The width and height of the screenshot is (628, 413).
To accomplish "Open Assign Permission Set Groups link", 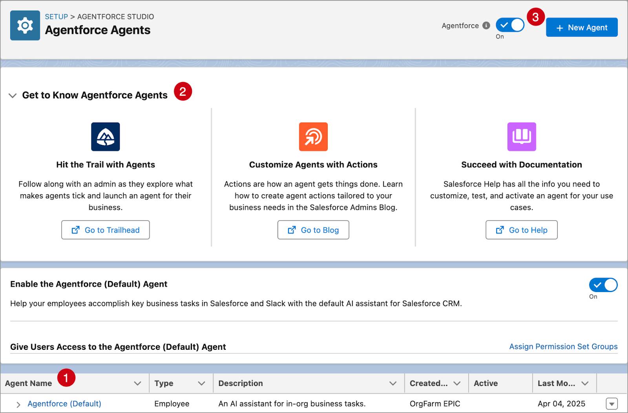I will point(563,347).
